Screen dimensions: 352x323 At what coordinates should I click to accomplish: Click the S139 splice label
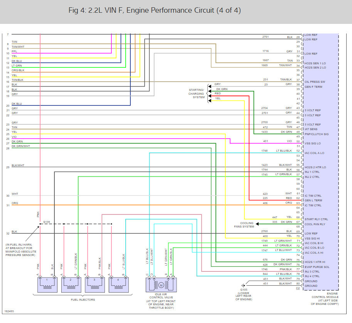pyautogui.click(x=47, y=222)
